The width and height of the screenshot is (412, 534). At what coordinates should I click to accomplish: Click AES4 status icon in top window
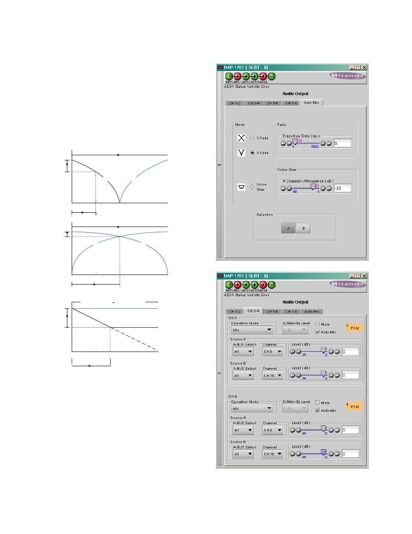pos(263,77)
